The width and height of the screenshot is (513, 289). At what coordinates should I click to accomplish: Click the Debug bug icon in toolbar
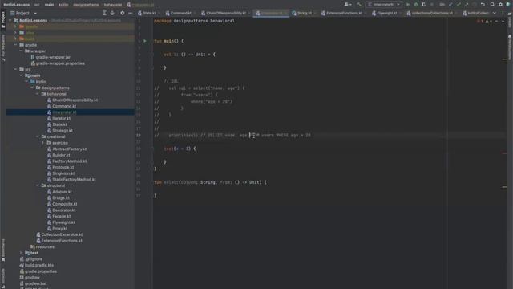pyautogui.click(x=416, y=5)
